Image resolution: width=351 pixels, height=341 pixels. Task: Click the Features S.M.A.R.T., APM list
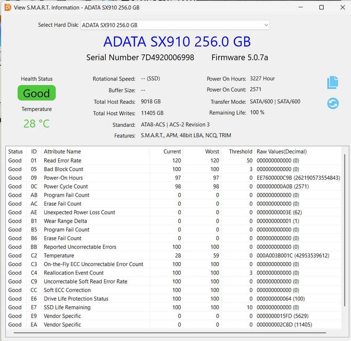[x=186, y=135]
